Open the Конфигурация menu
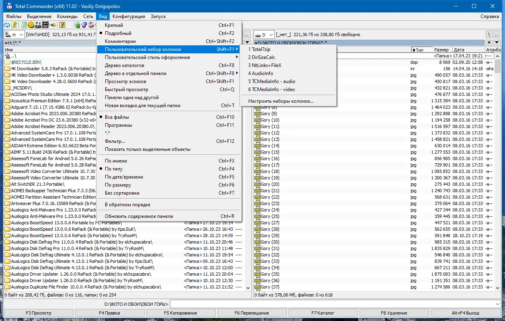This screenshot has height=321, width=505. pyautogui.click(x=129, y=16)
